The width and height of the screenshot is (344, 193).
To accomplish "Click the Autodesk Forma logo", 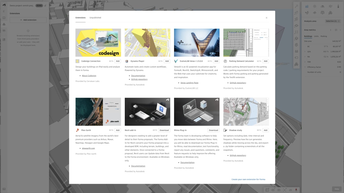I will point(4,5).
